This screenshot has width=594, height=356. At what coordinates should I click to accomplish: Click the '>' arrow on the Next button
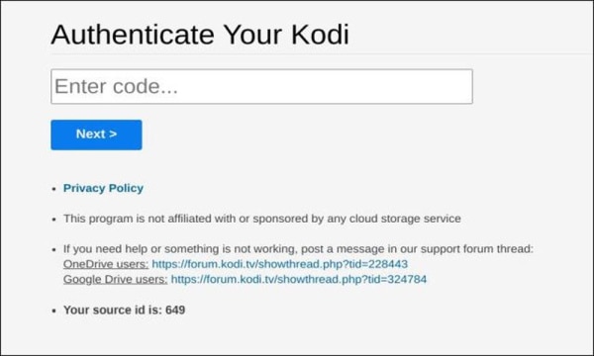click(x=113, y=133)
